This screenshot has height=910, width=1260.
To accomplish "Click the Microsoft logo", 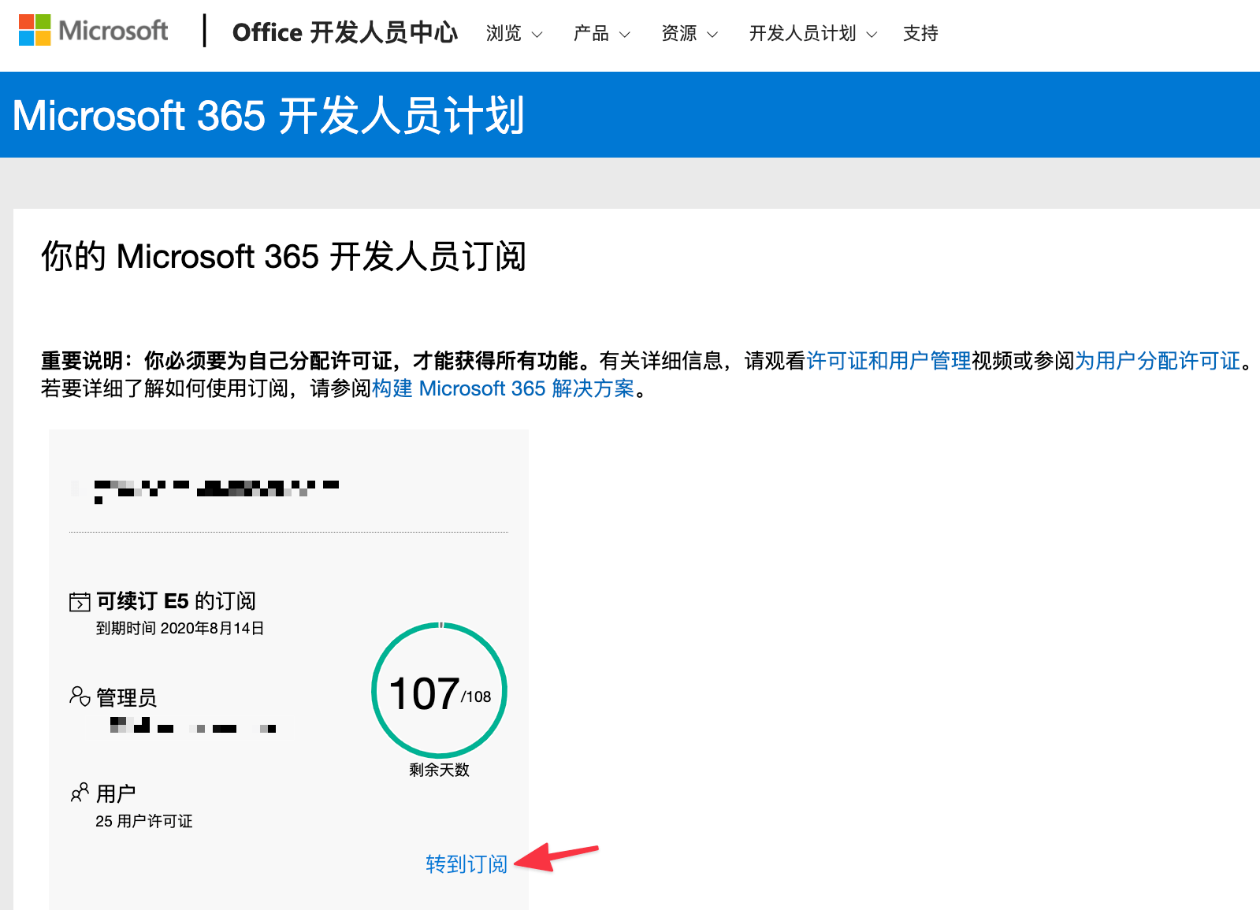I will (94, 31).
